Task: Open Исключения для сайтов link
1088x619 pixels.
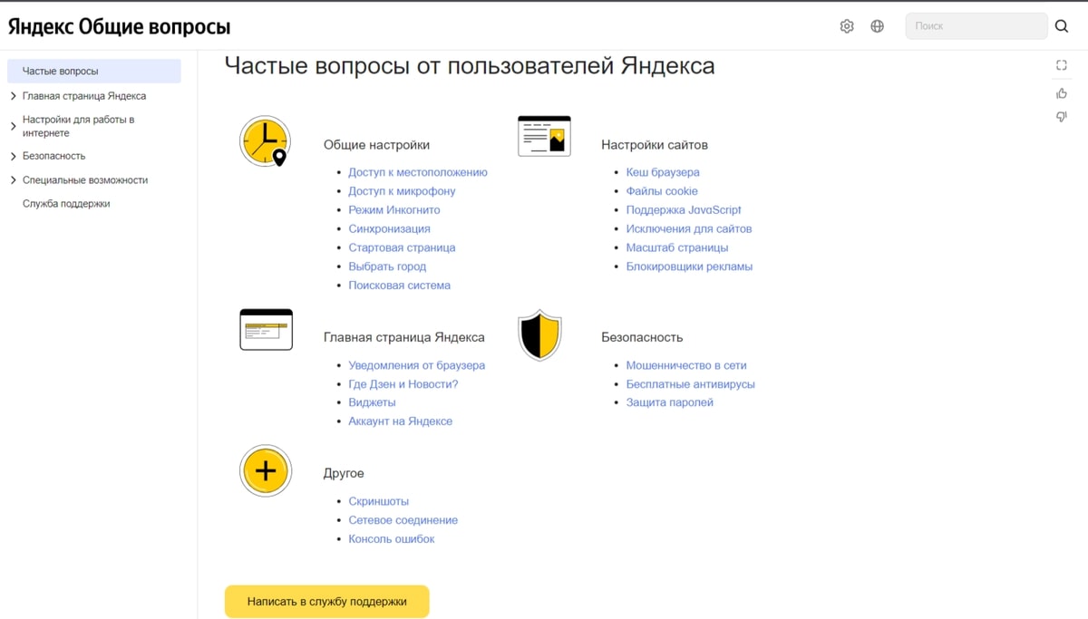Action: (x=689, y=229)
